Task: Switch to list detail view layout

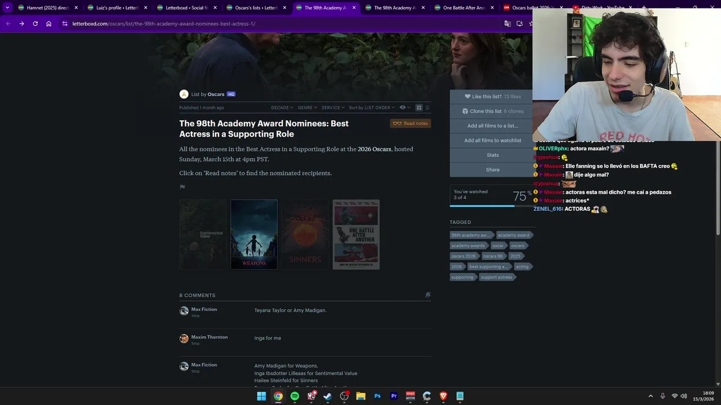Action: [427, 107]
